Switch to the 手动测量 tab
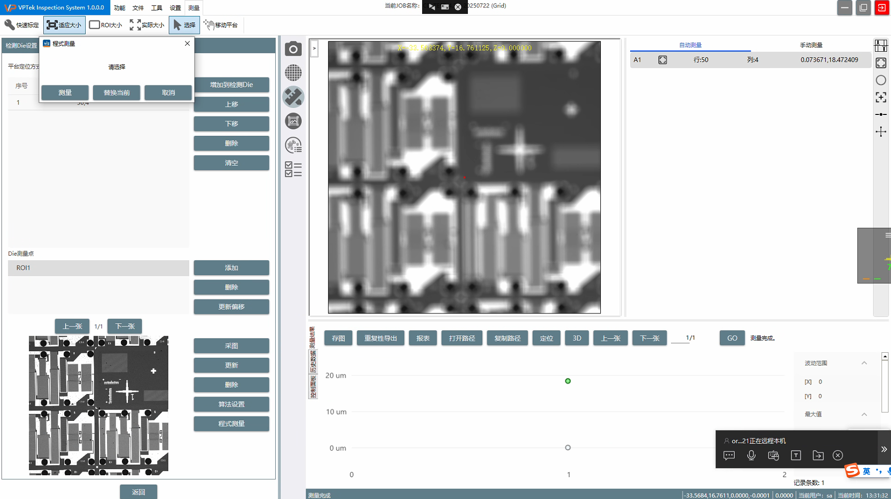Screen dimensions: 891x499 pos(811,45)
